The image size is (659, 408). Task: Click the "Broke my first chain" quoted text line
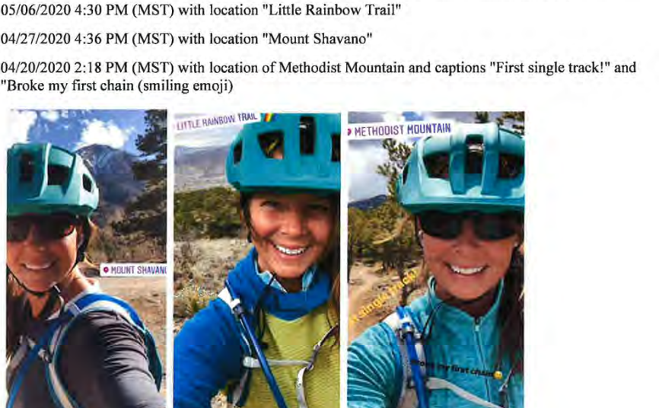[117, 86]
